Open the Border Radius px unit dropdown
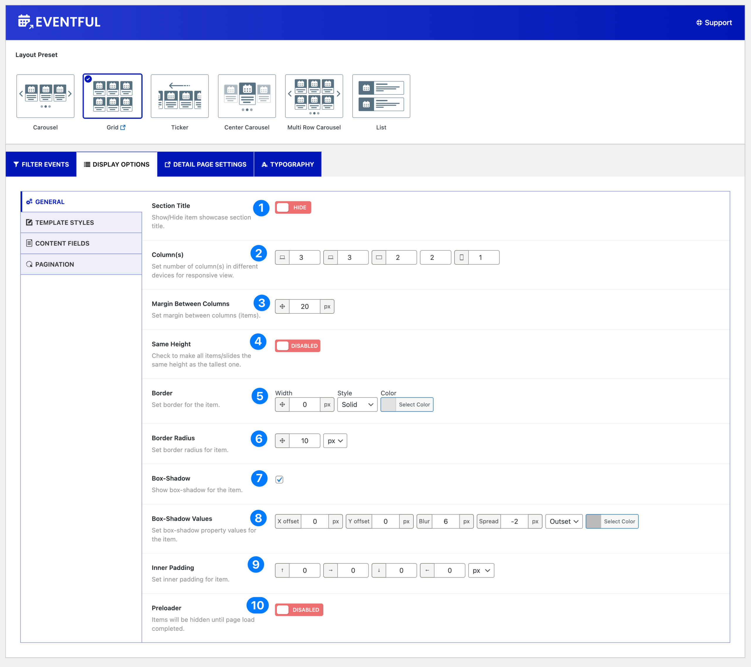751x667 pixels. [x=335, y=441]
